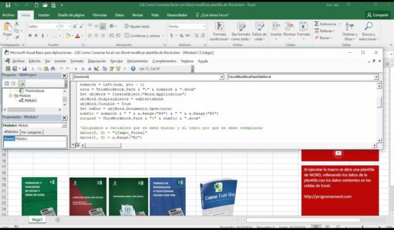Click the Save disk icon in VBA toolbar
This screenshot has height=230, width=394.
24,69
